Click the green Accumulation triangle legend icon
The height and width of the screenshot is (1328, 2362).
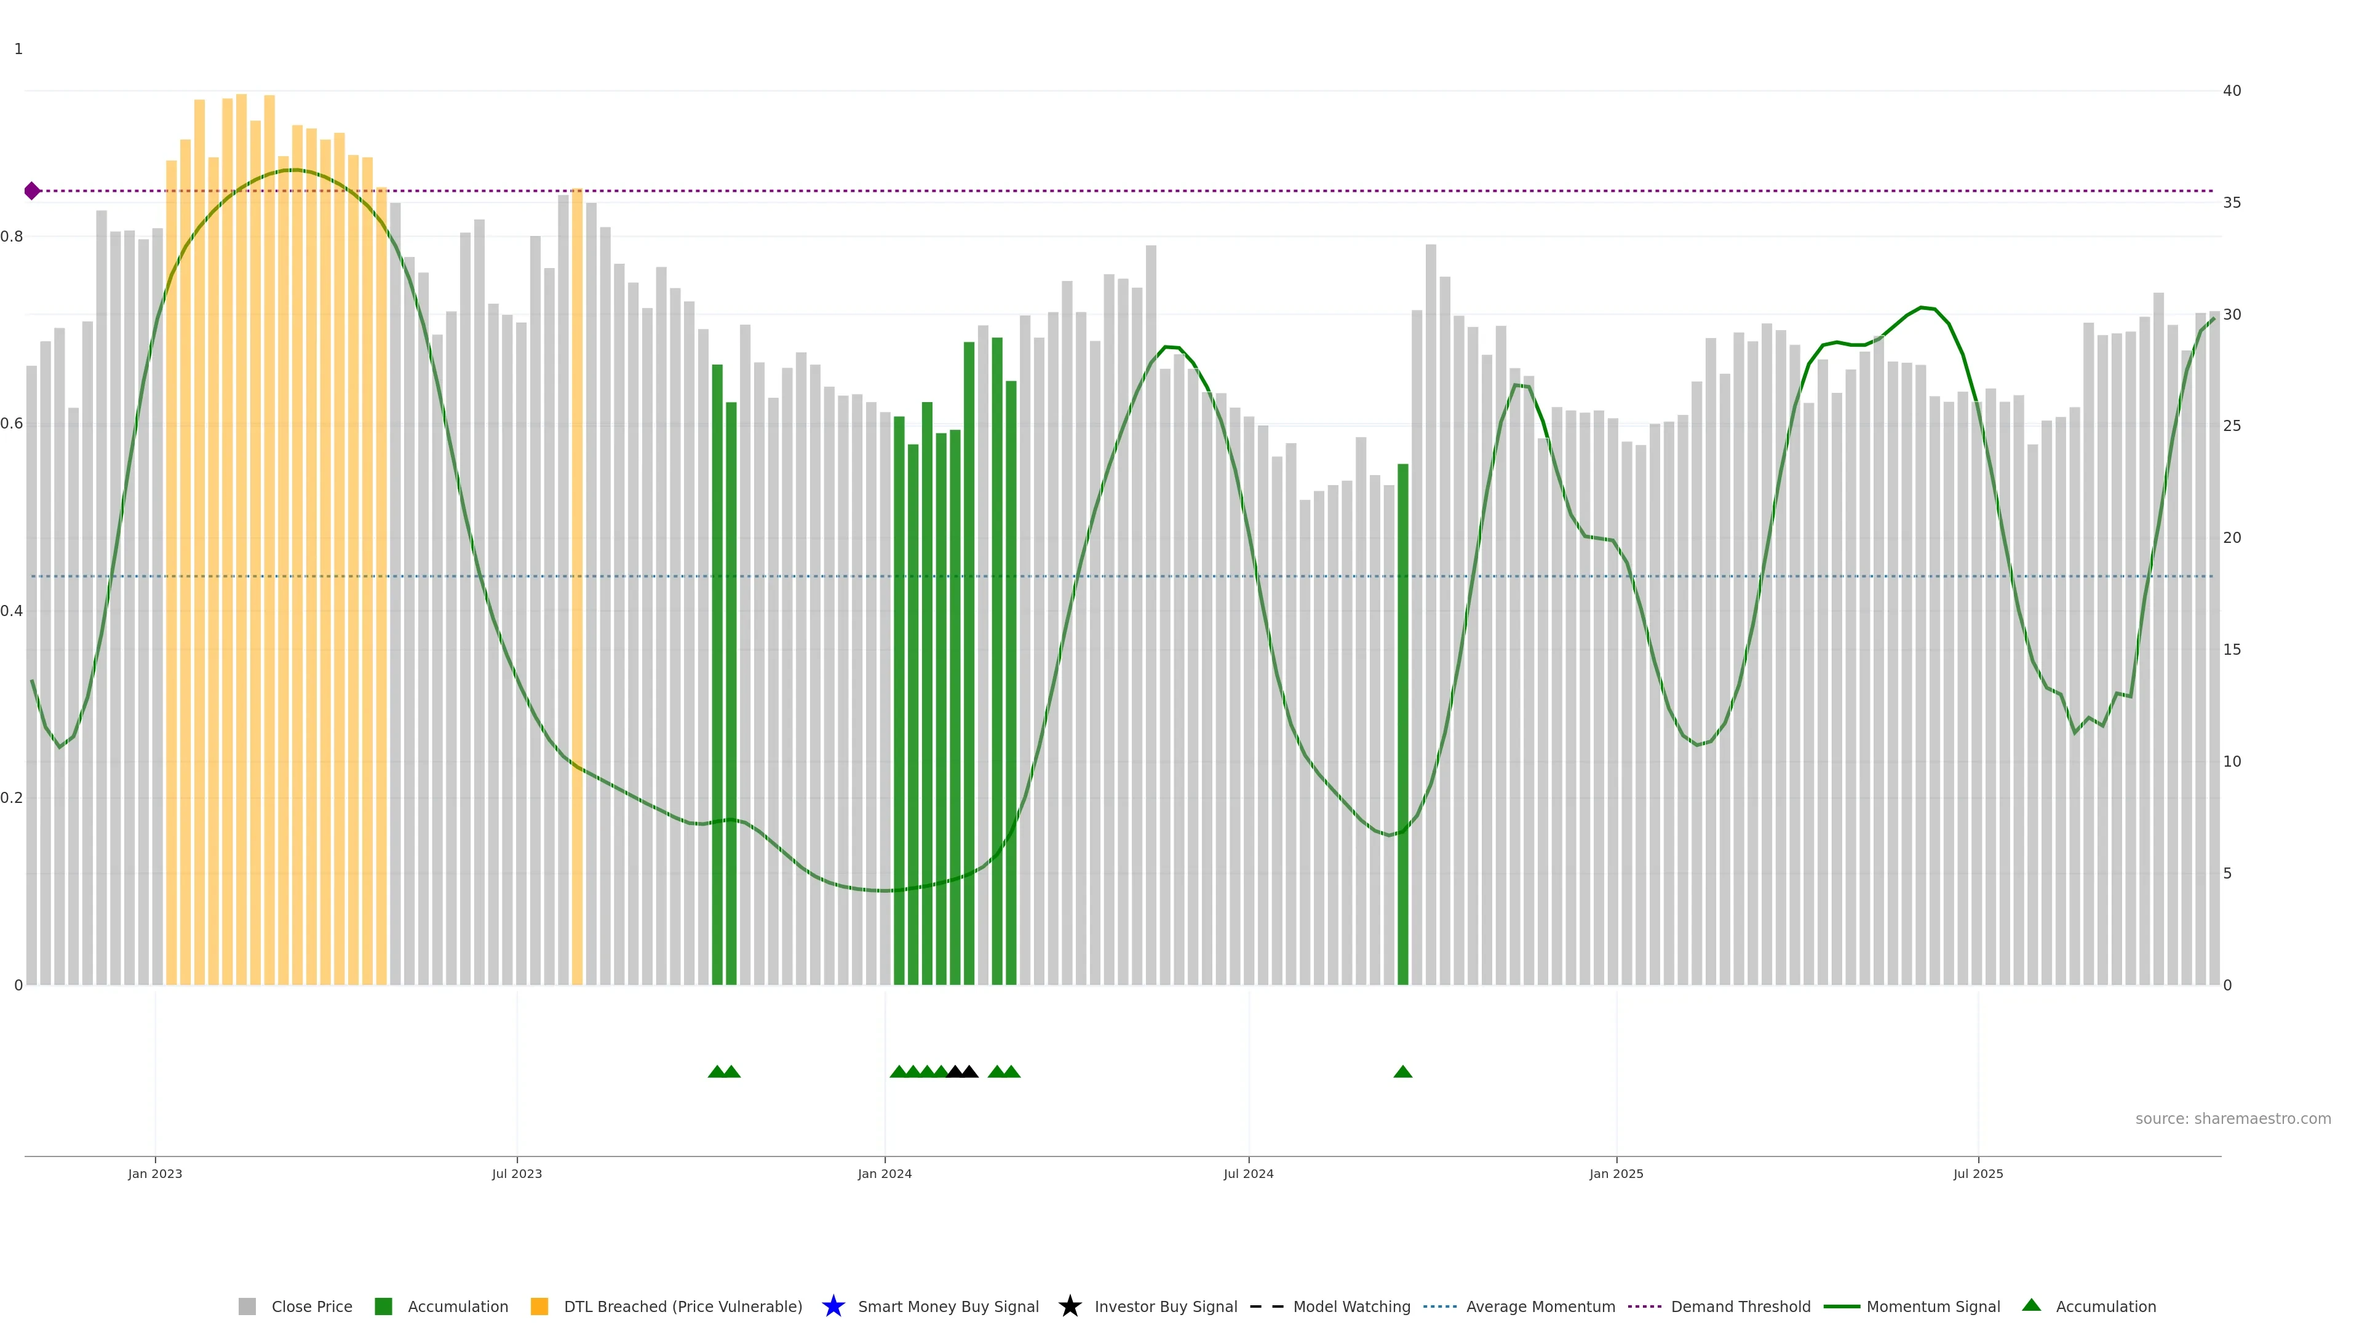tap(2031, 1305)
